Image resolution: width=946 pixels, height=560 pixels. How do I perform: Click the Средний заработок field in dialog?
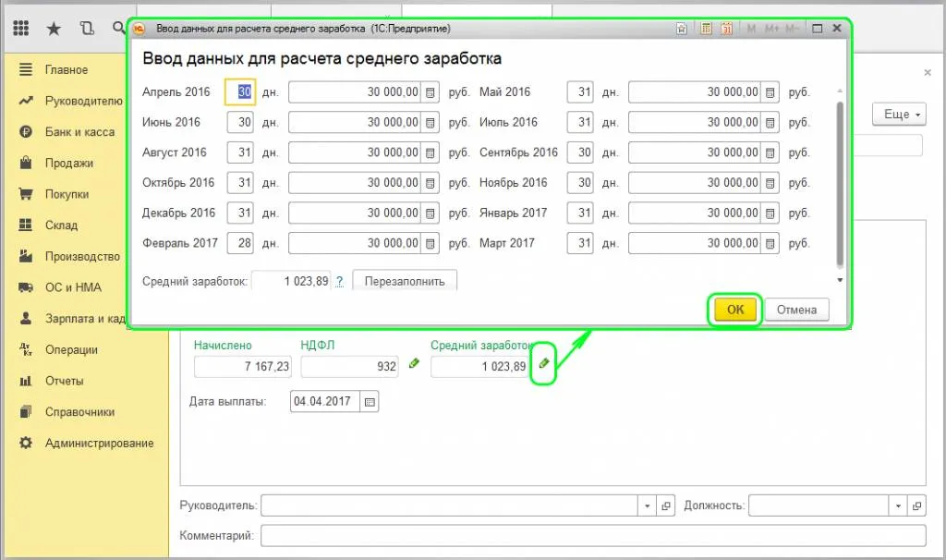coord(291,281)
